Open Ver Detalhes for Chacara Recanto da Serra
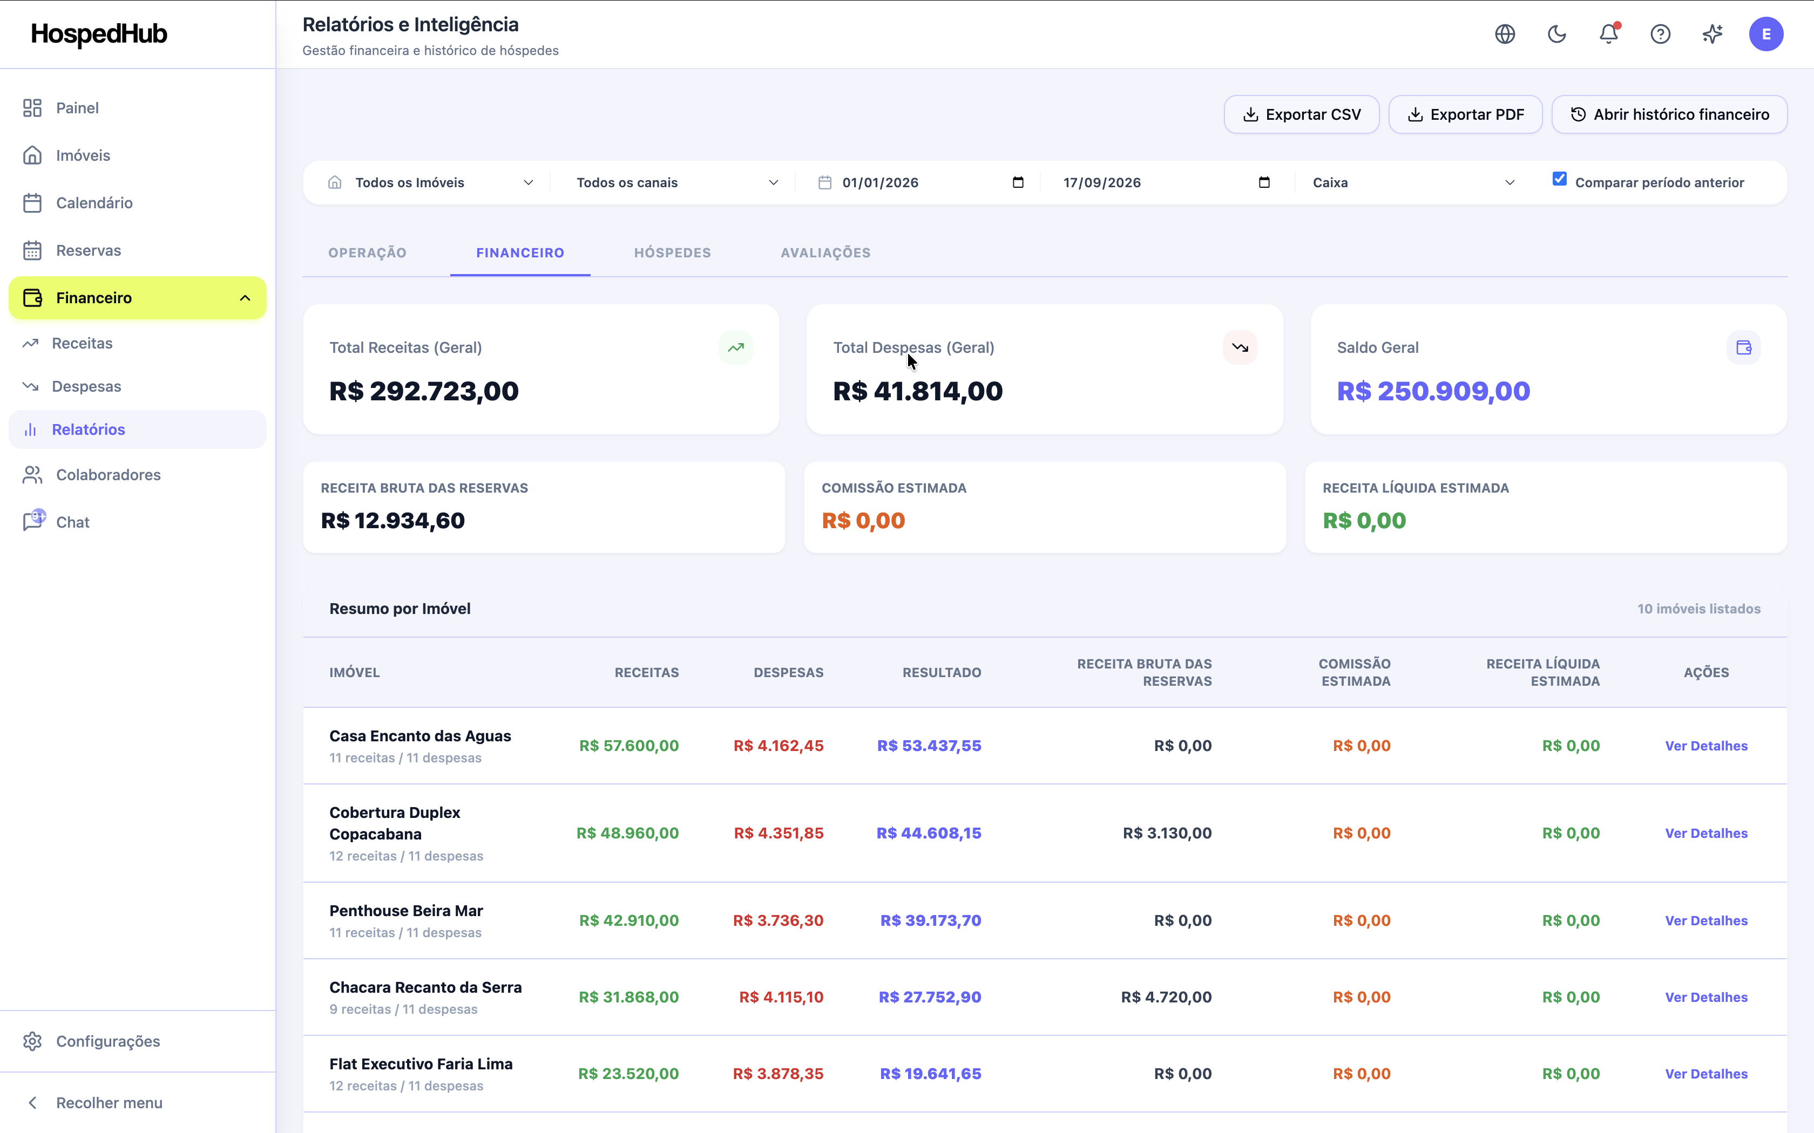The image size is (1814, 1133). (x=1706, y=998)
